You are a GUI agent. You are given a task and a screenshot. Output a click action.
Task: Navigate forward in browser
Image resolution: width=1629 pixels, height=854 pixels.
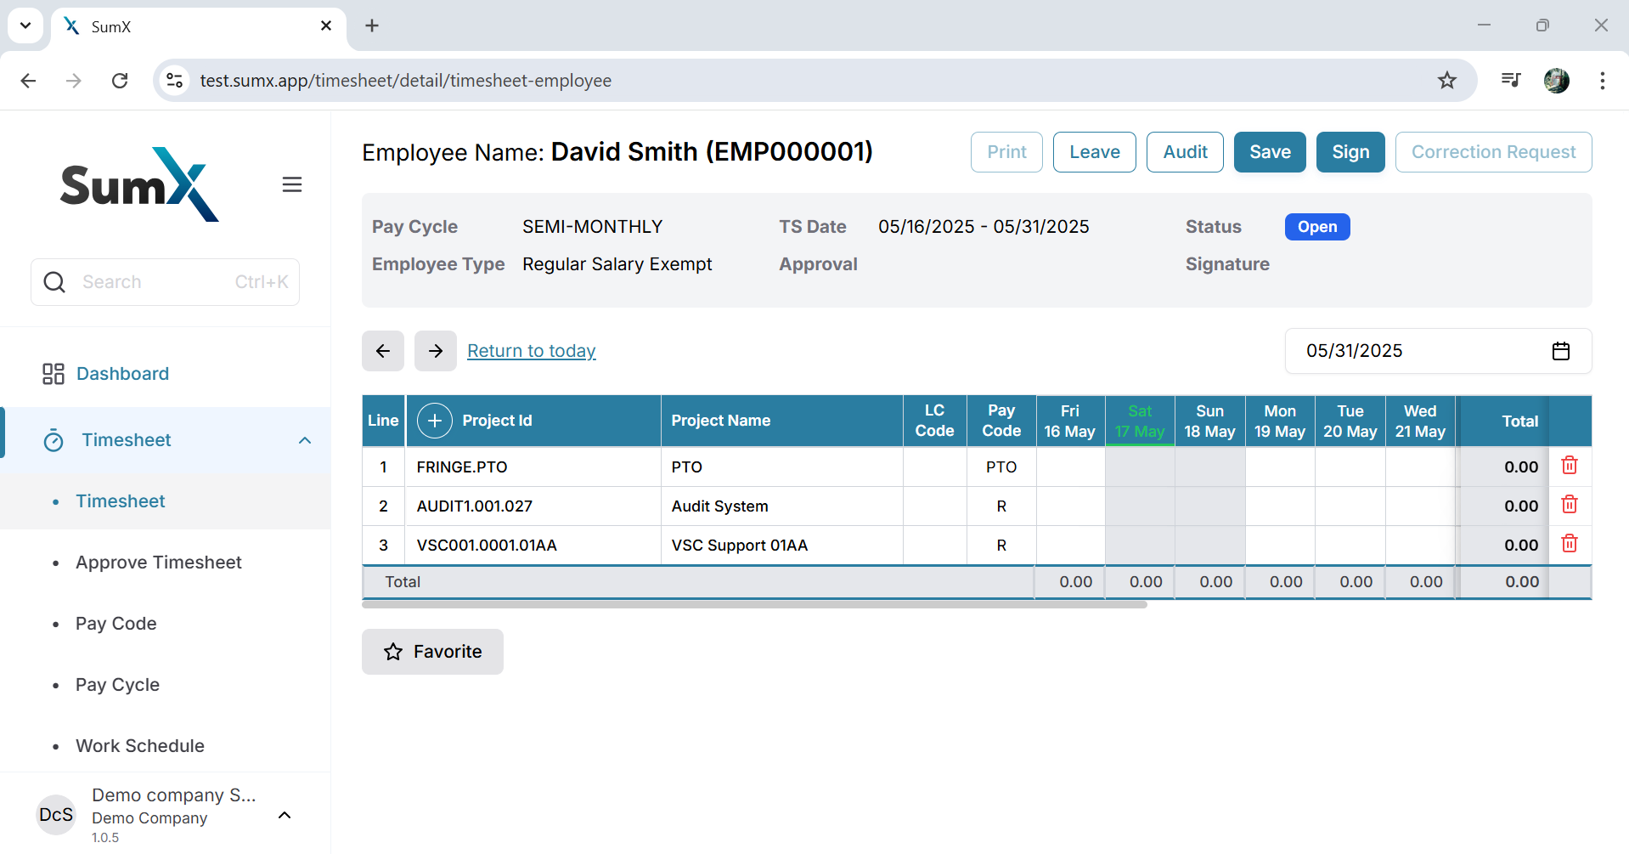[x=74, y=81]
